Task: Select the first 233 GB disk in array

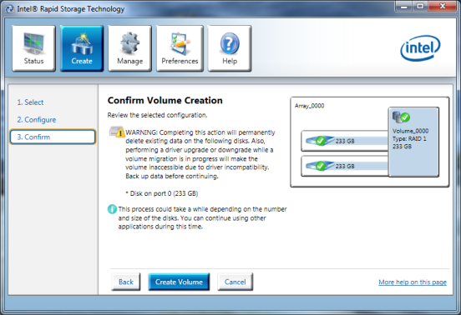Action: click(345, 141)
